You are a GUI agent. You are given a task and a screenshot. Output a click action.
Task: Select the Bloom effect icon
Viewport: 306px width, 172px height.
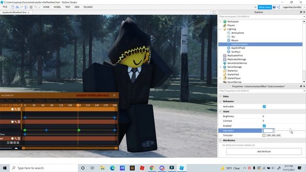229,40
